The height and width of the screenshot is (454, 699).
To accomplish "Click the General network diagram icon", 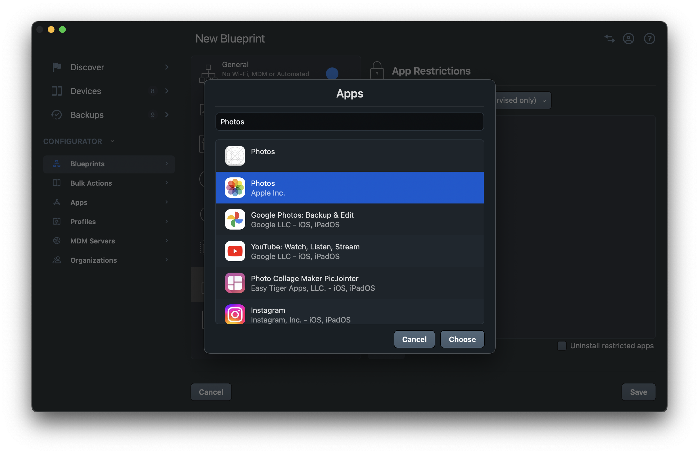I will 208,73.
